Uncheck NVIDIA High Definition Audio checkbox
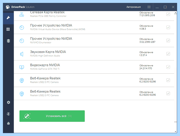 (x=168, y=54)
